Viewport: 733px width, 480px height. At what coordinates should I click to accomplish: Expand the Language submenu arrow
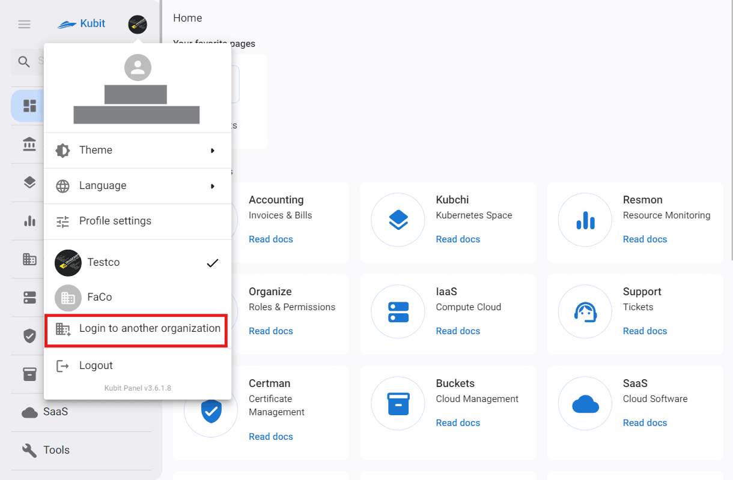[213, 186]
